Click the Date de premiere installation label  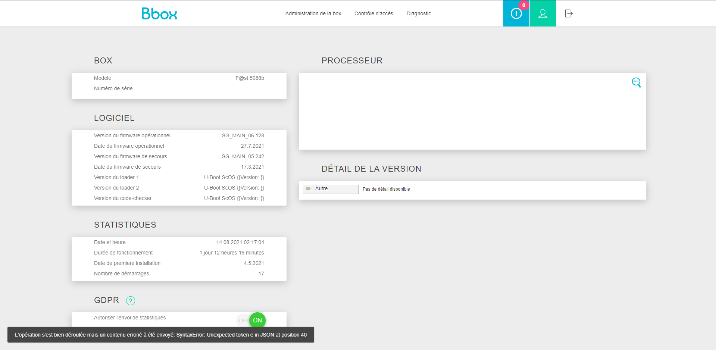tap(127, 263)
